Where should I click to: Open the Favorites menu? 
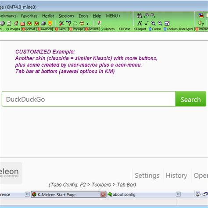pos(29,16)
